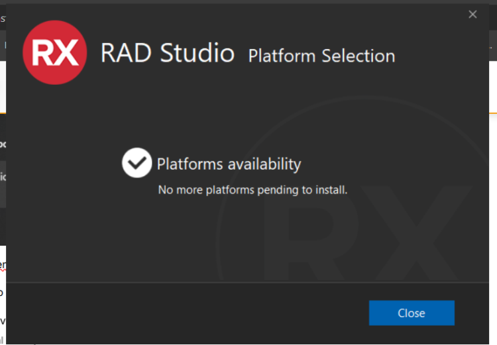This screenshot has width=497, height=345.
Task: Click the RX RAD Studio logo
Action: (55, 52)
